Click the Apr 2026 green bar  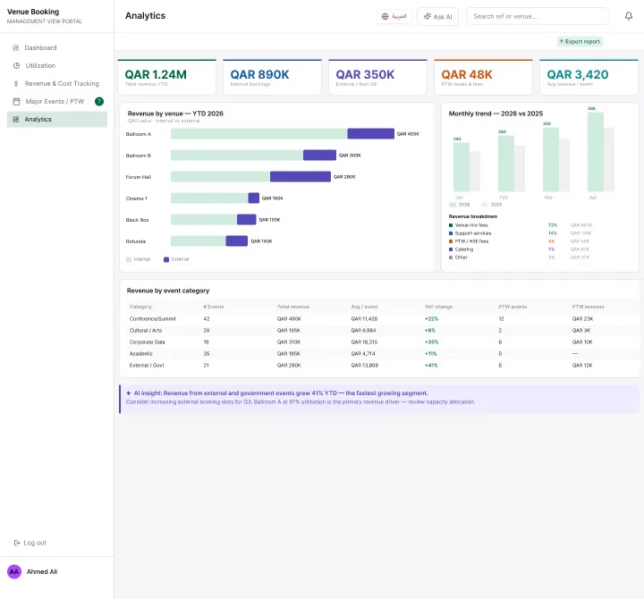point(596,152)
